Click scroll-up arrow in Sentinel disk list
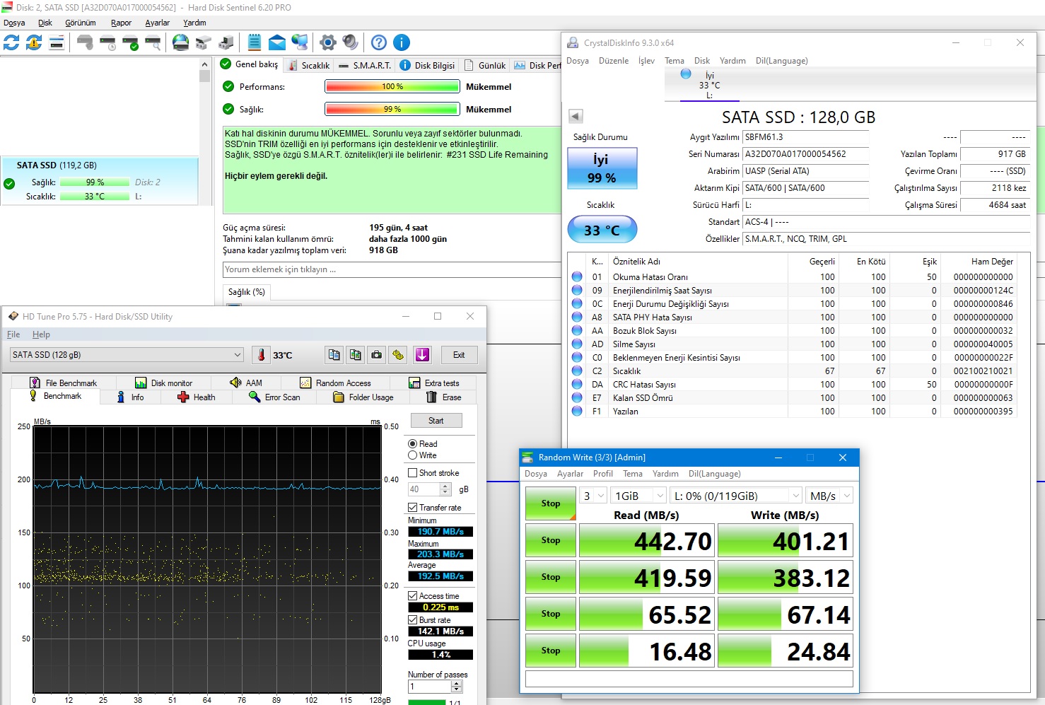The width and height of the screenshot is (1045, 705). (205, 64)
